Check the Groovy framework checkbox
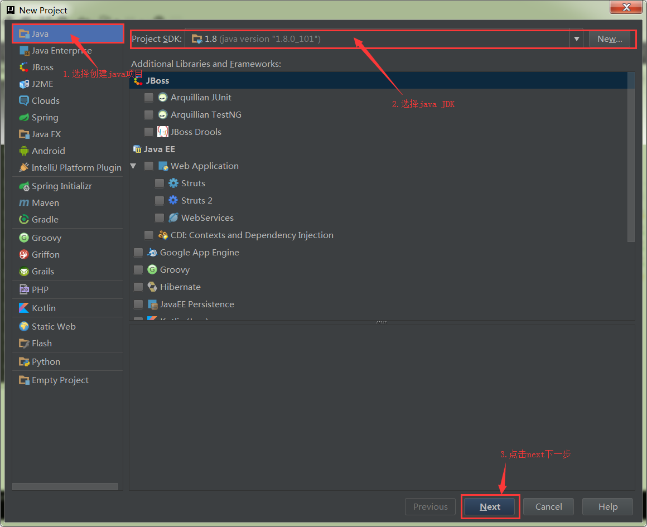This screenshot has width=647, height=527. [x=138, y=270]
